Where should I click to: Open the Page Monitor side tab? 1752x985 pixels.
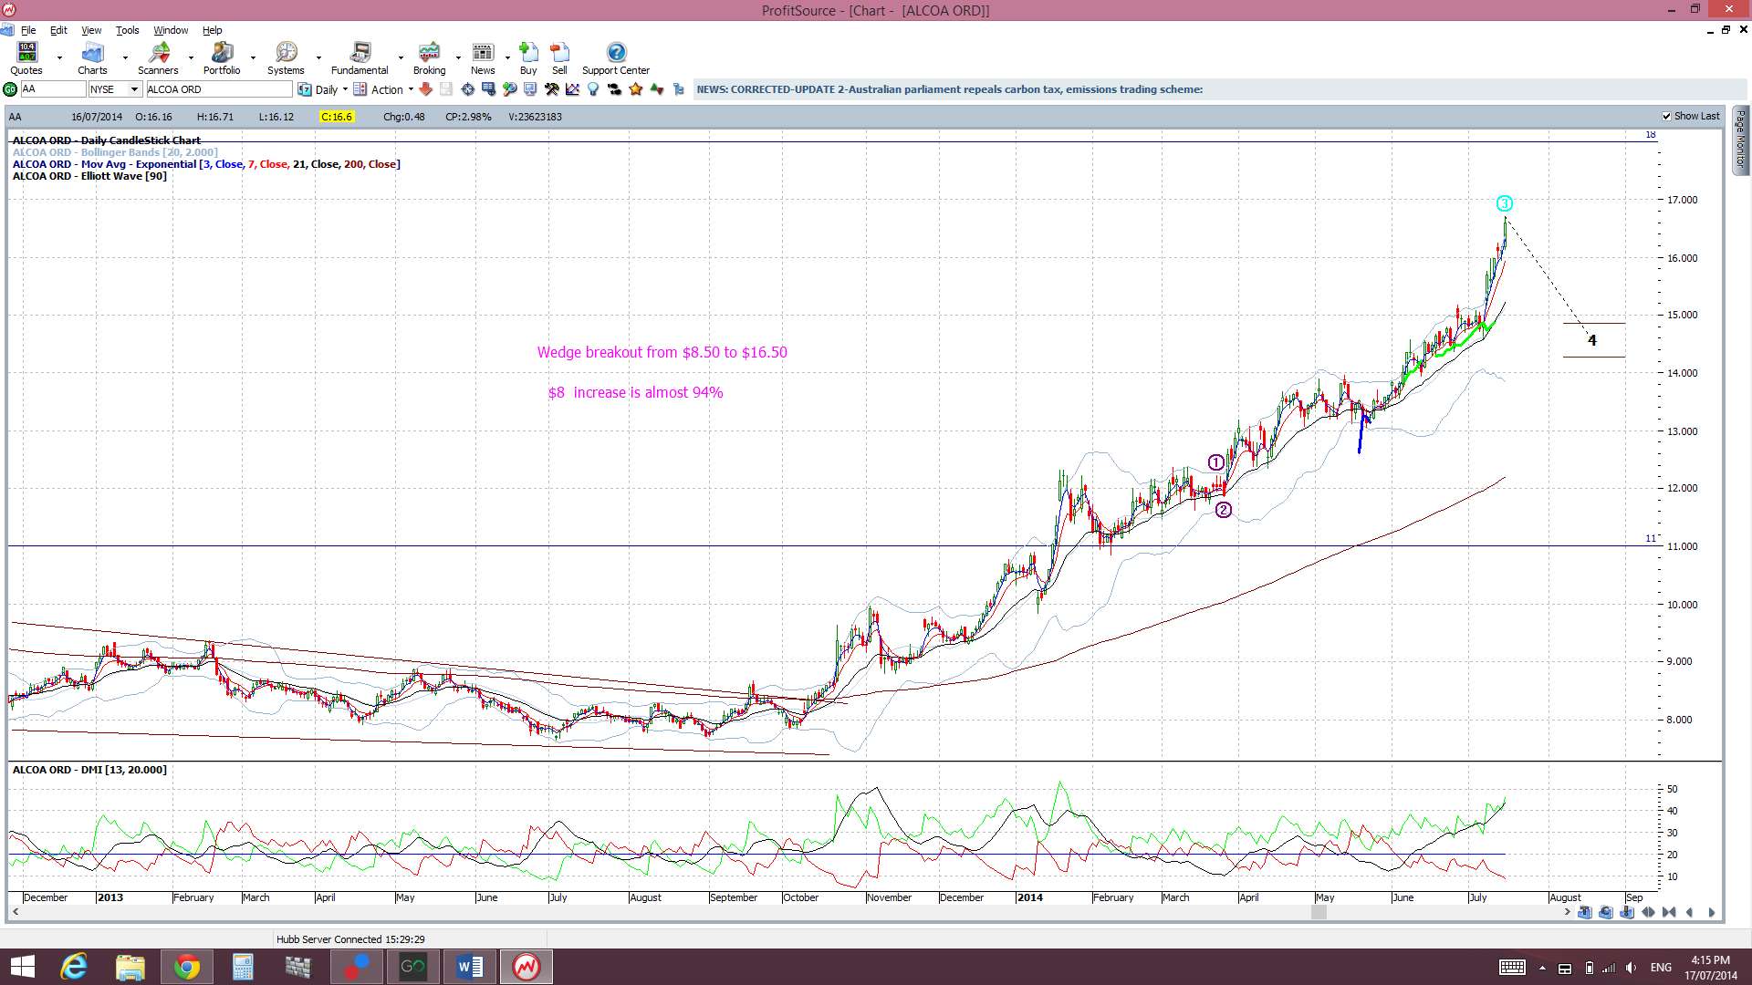tap(1741, 140)
